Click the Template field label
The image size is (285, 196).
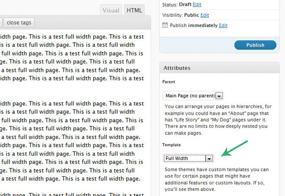pos(172,145)
